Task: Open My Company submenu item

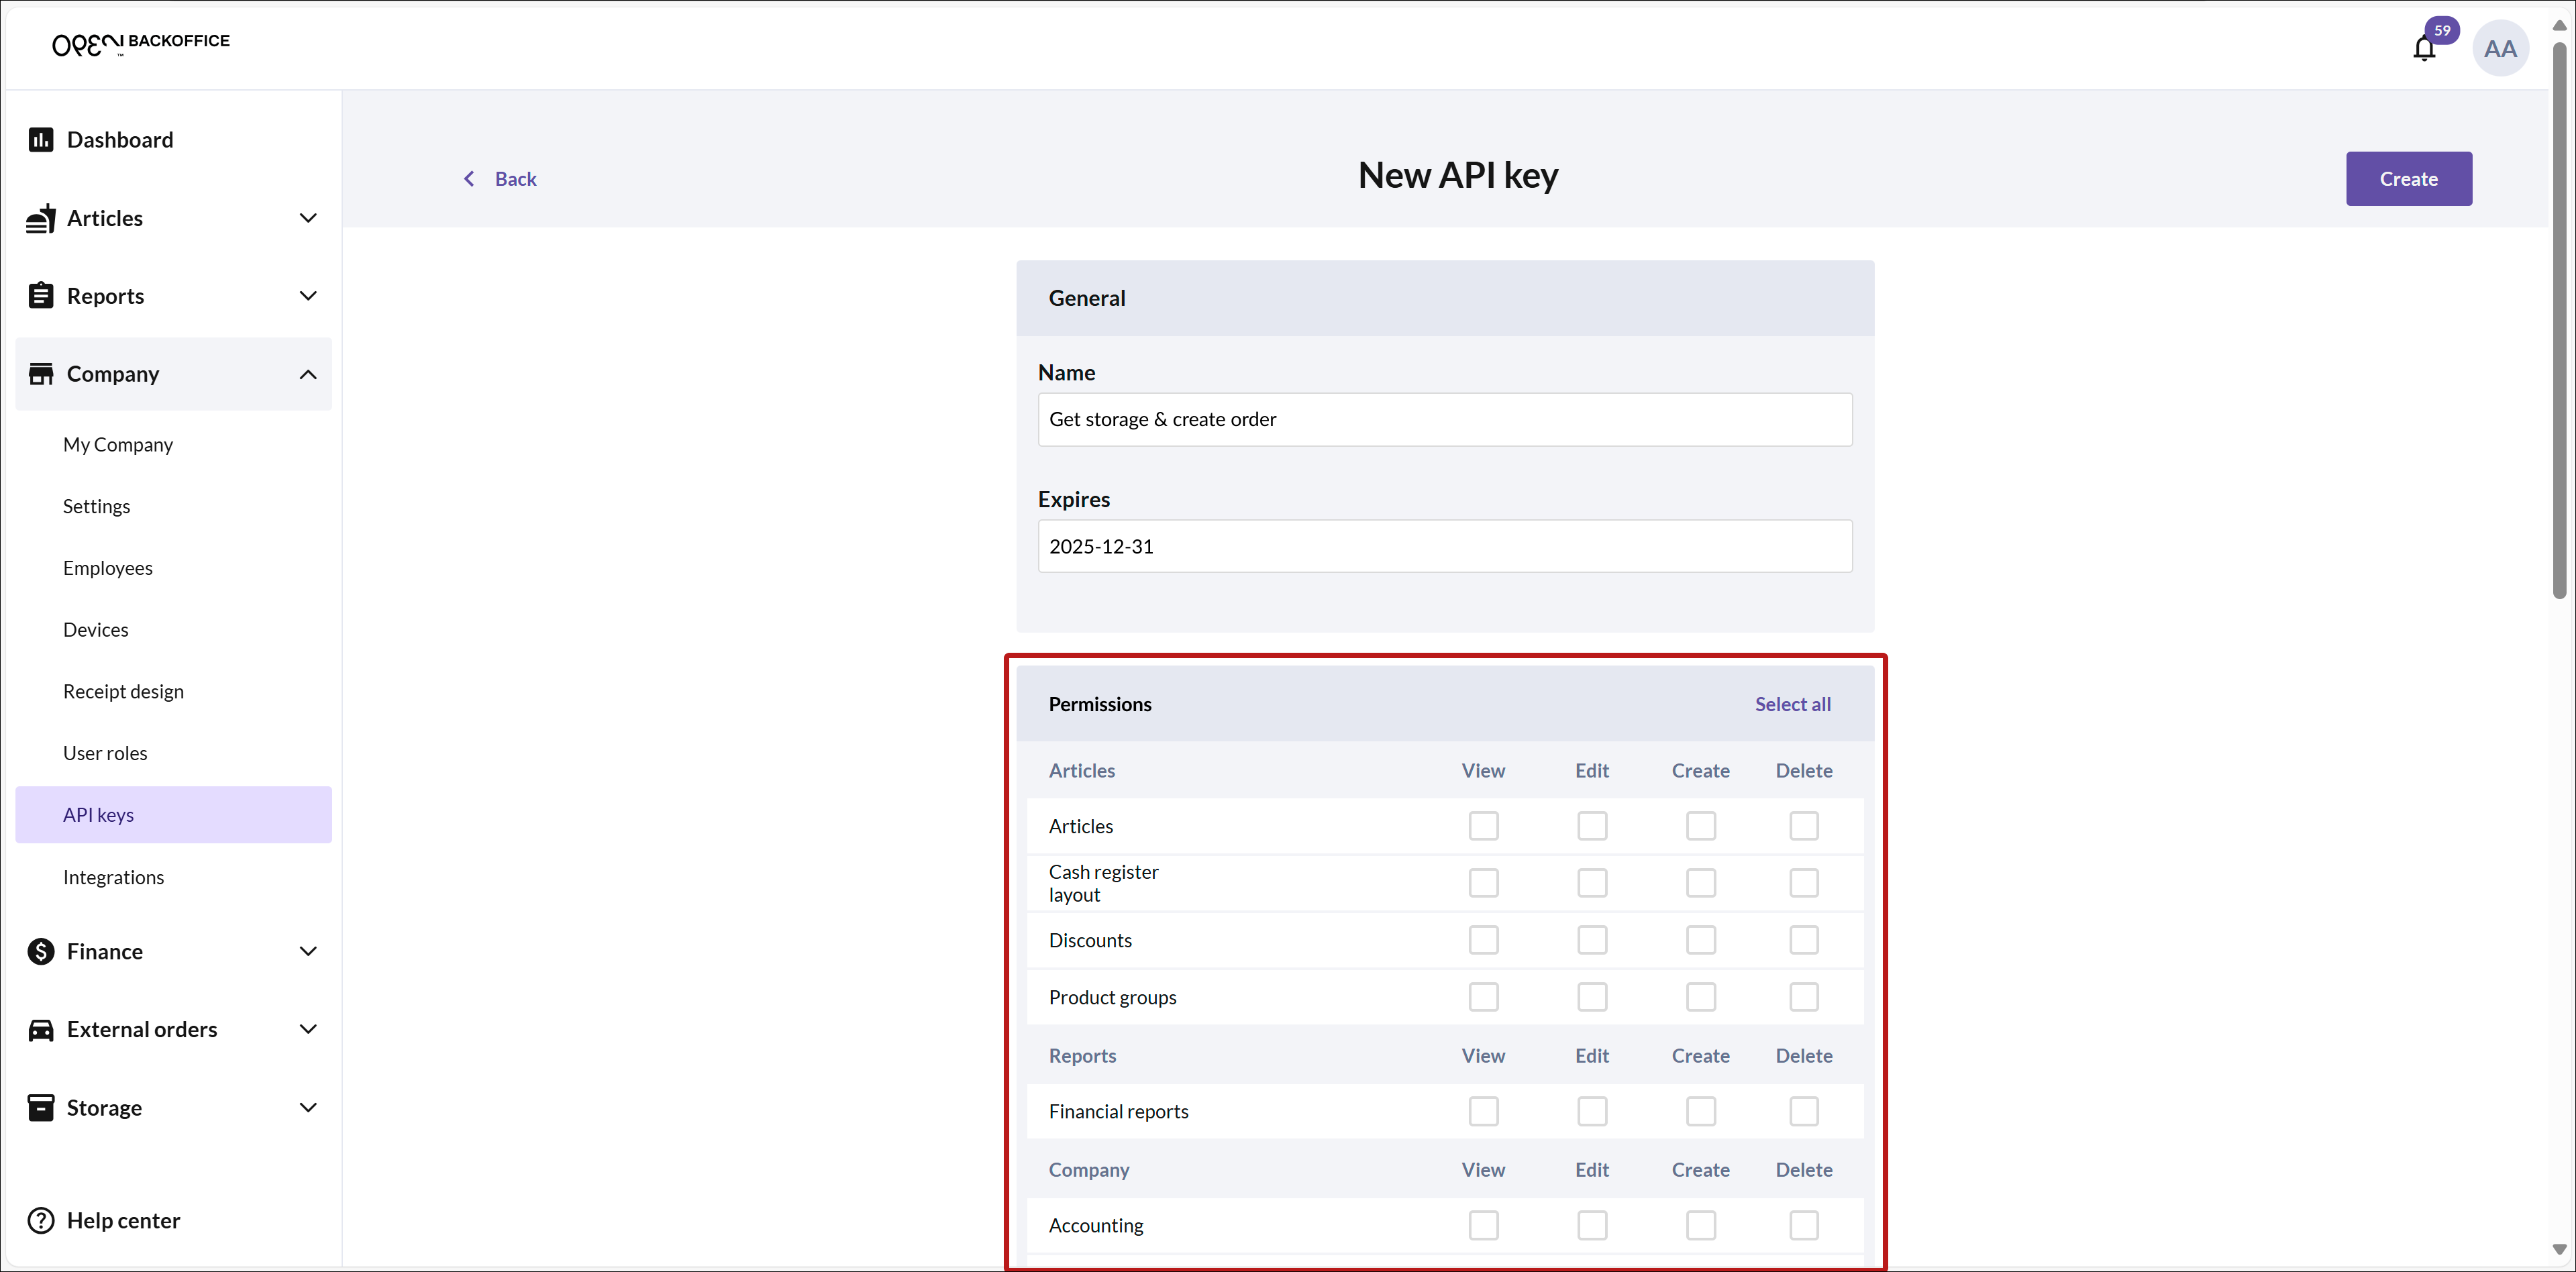Action: 173,445
